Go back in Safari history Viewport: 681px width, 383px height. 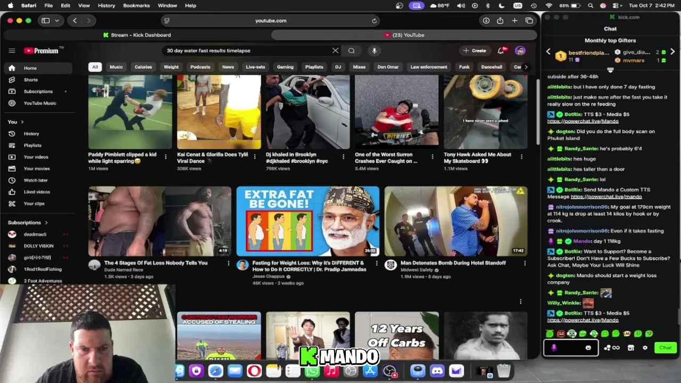tap(75, 21)
